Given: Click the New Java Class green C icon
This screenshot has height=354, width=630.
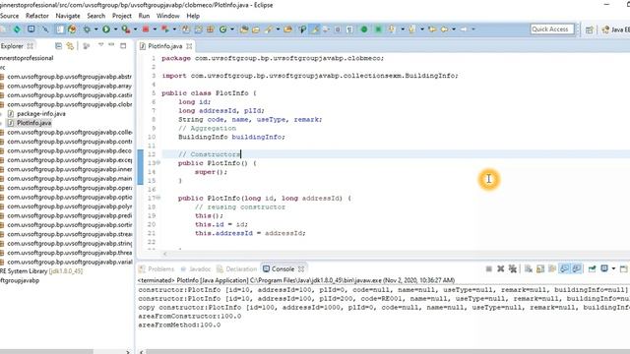Looking at the screenshot, I should [x=222, y=29].
